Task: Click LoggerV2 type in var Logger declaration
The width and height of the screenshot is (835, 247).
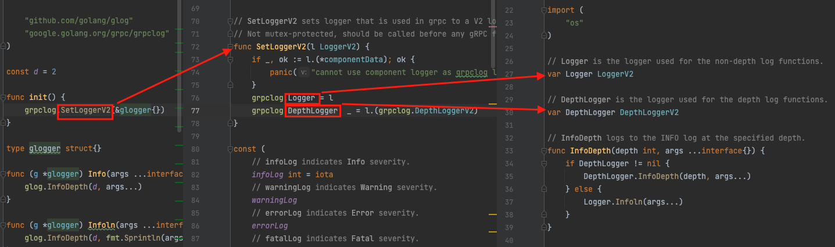Action: (x=615, y=74)
